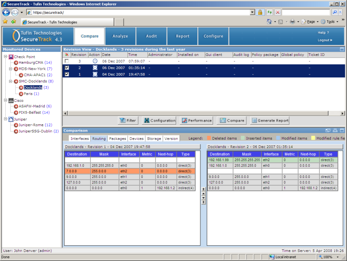Viewport: 347px width, 261px height.
Task: Open Favorites Center star icon
Action: [x=5, y=21]
